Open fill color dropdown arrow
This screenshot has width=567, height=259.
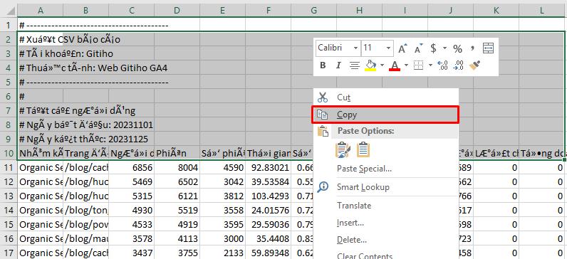point(382,65)
